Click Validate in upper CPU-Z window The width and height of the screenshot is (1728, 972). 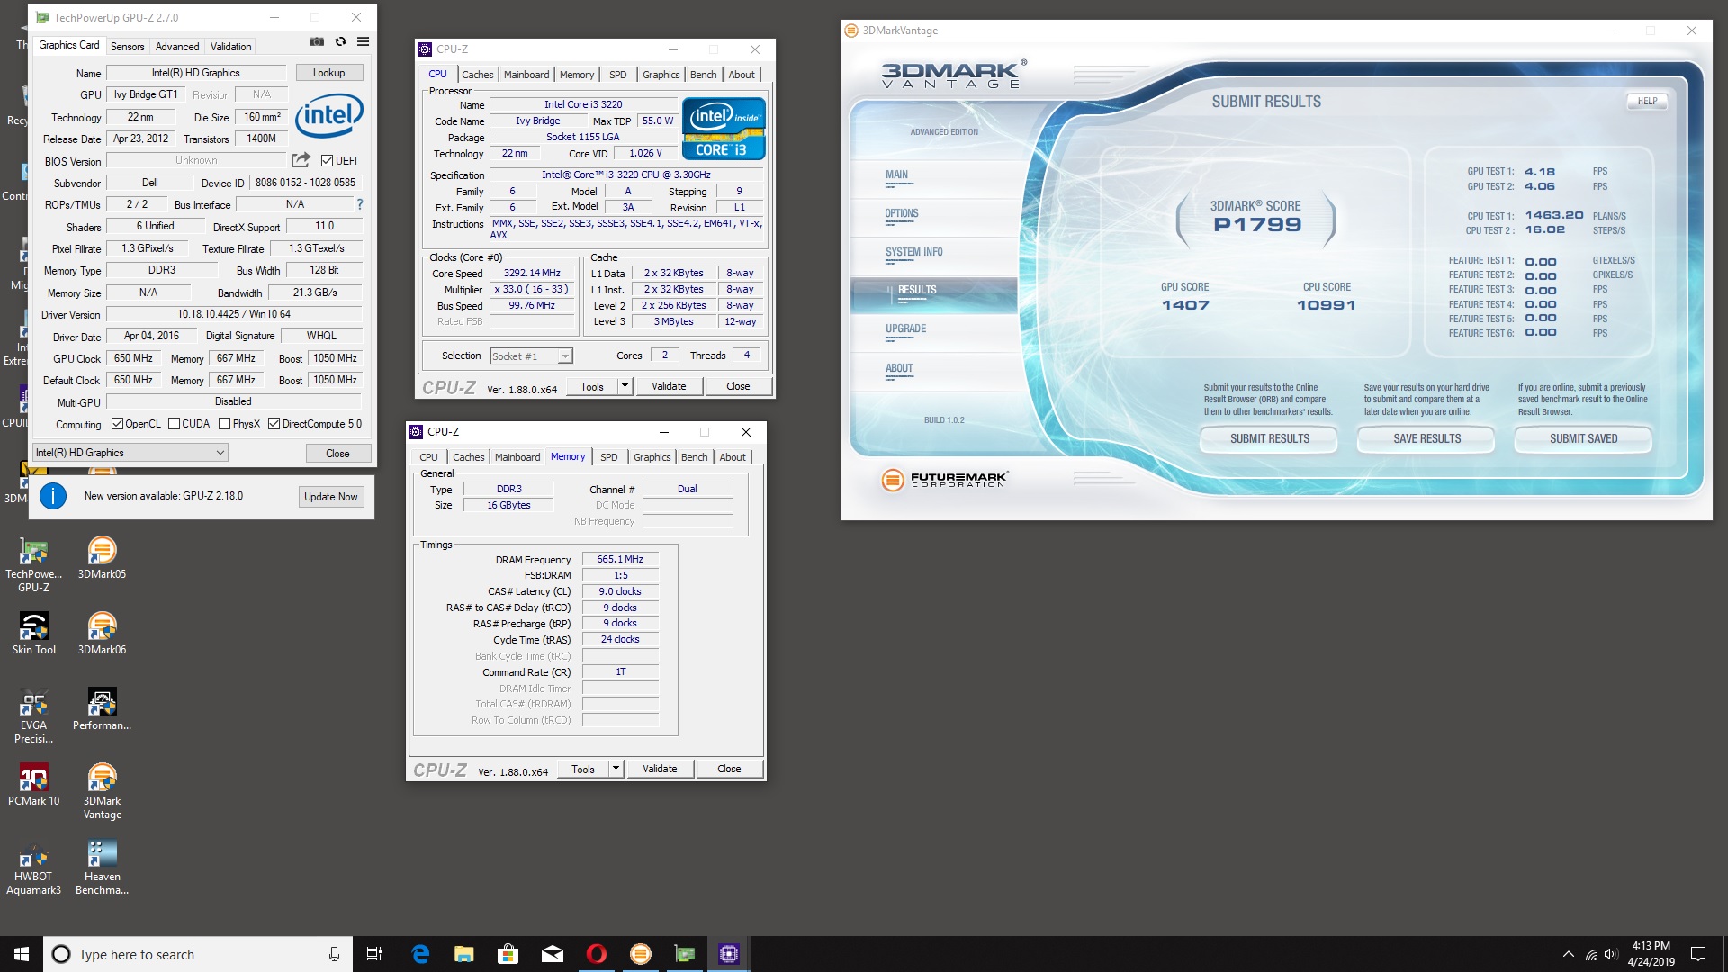pos(669,386)
